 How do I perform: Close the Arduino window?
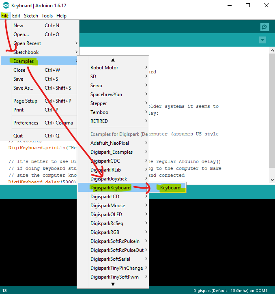point(266,5)
